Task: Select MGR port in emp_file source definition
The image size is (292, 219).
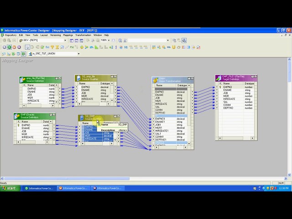Action: point(30,98)
